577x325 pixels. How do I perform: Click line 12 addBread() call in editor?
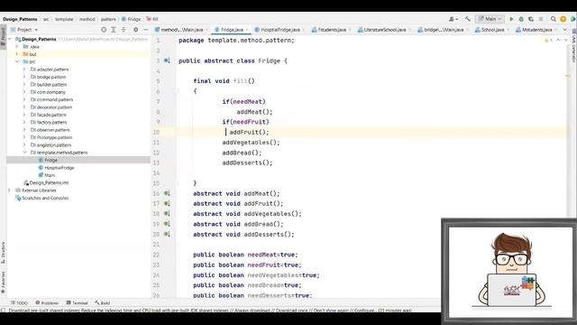click(242, 153)
